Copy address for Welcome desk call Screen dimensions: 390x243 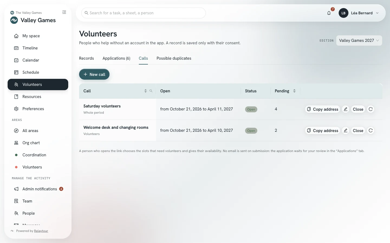click(x=323, y=130)
